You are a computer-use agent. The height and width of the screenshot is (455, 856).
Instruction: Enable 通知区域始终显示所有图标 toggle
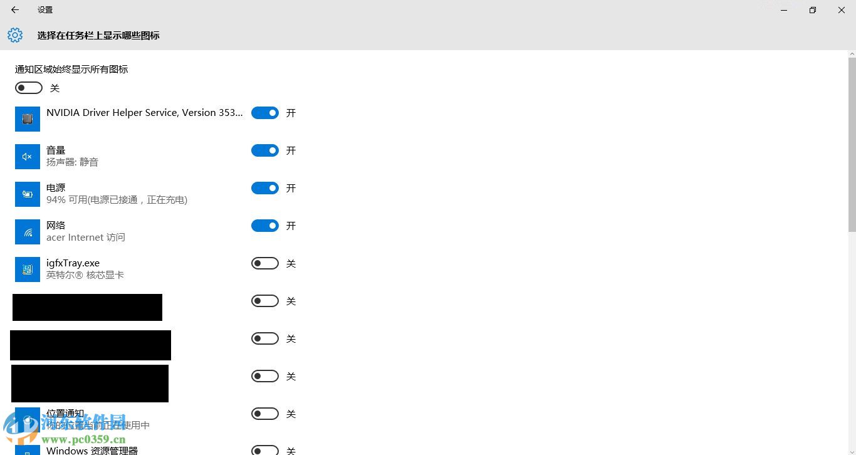tap(29, 88)
